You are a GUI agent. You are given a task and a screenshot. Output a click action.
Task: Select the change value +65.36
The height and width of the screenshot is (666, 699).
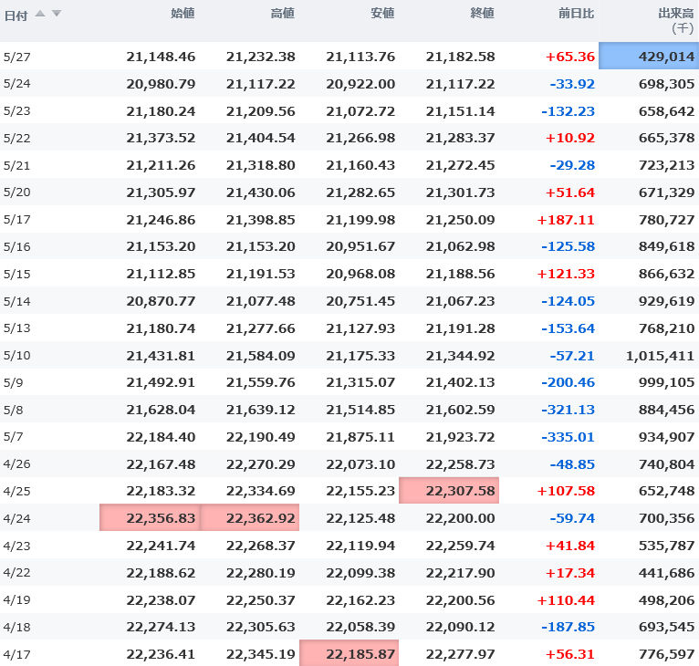pos(570,57)
